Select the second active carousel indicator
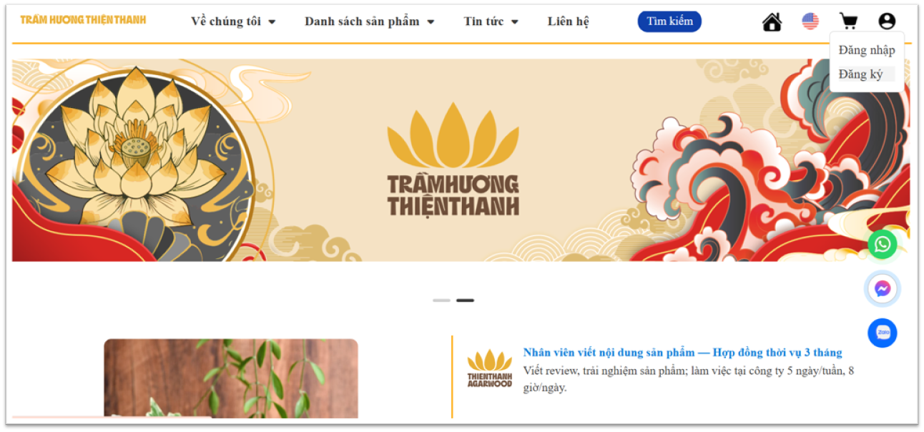The image size is (924, 432). point(465,300)
